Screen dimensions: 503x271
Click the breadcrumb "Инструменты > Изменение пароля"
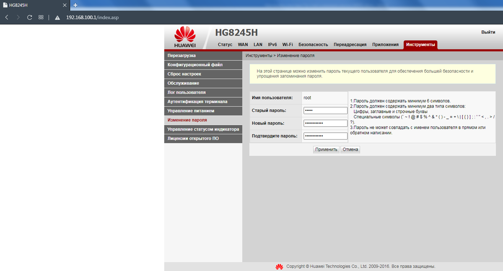pos(280,56)
